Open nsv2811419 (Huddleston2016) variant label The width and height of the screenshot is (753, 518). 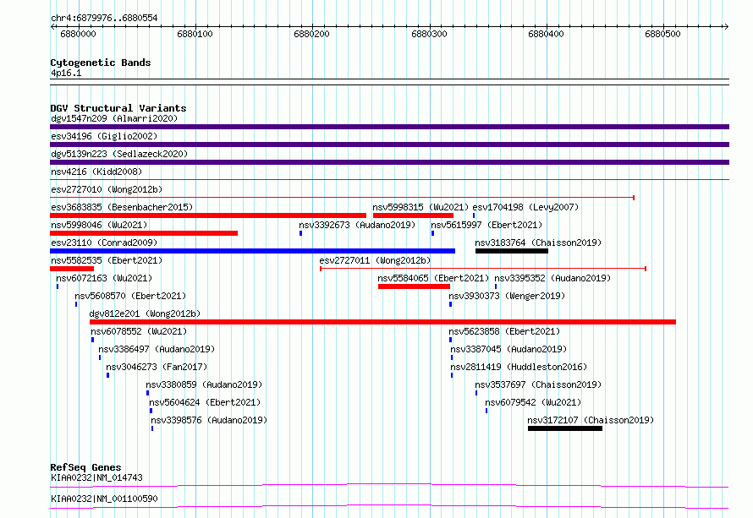pos(519,367)
